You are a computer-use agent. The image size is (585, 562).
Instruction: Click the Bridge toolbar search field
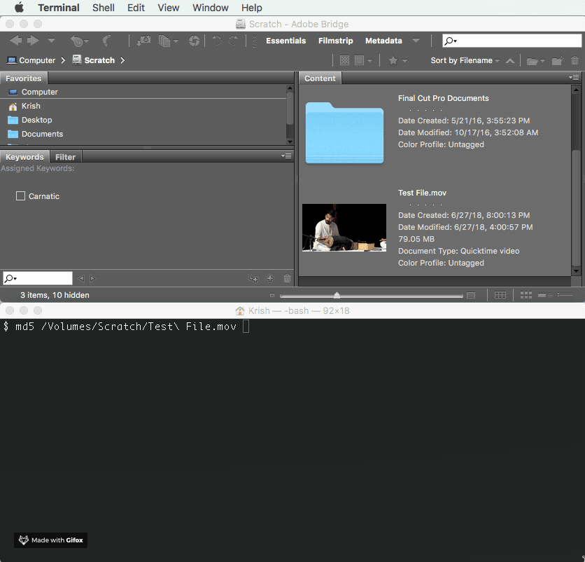pyautogui.click(x=512, y=41)
